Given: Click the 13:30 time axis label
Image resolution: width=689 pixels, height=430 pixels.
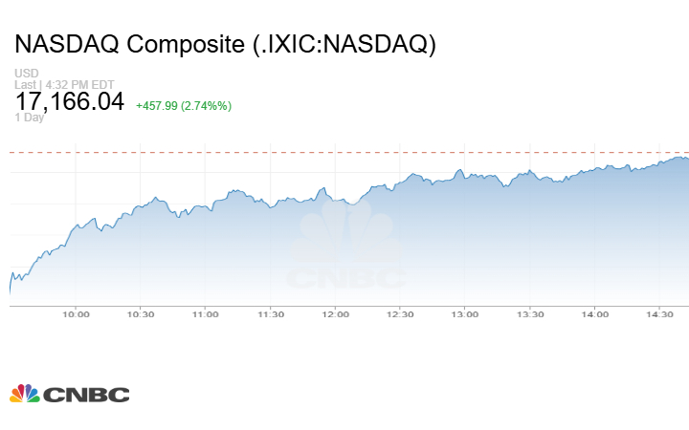Looking at the screenshot, I should [x=530, y=313].
